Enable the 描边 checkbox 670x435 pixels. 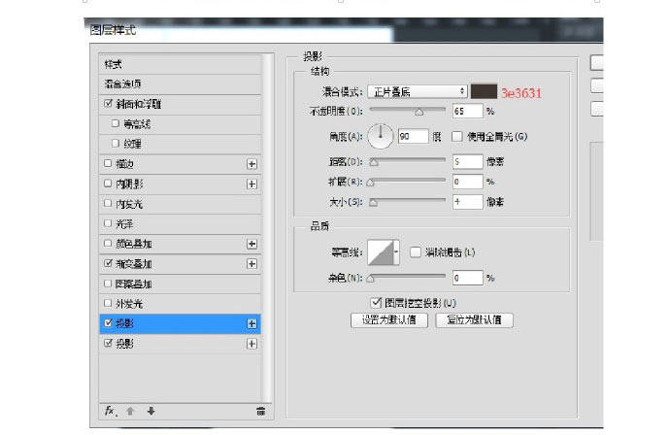(x=108, y=163)
